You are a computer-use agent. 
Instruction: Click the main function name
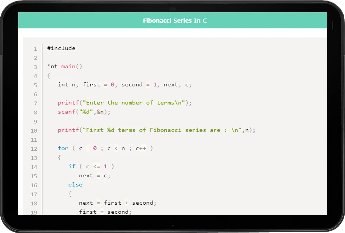[68, 66]
